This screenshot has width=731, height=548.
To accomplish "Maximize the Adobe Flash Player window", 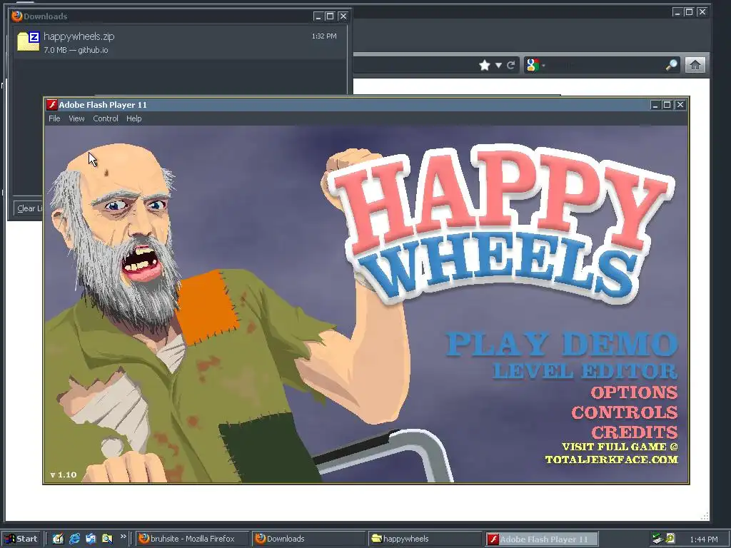I will click(667, 105).
